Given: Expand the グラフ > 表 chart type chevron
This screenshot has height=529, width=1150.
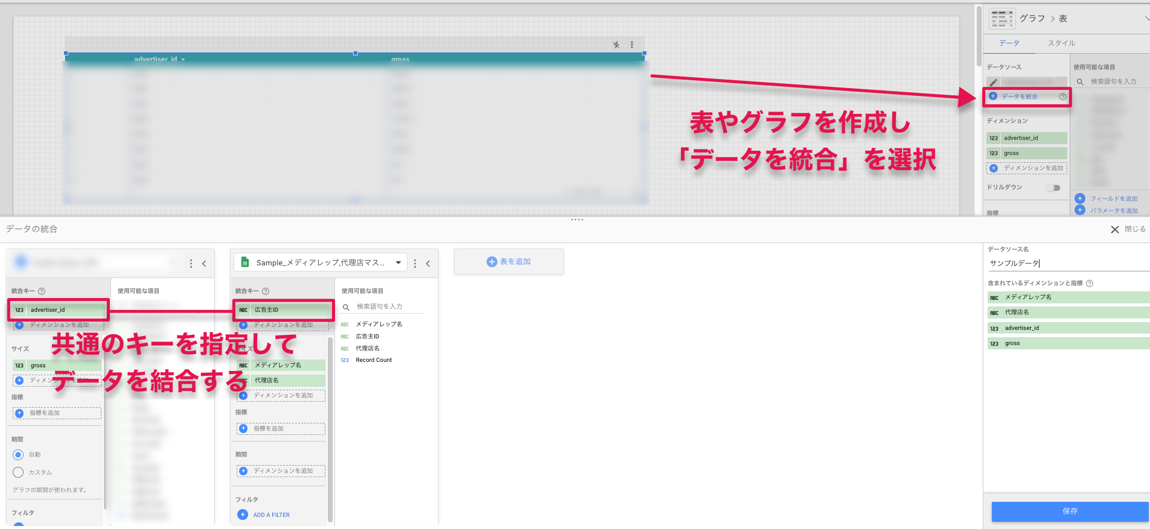Looking at the screenshot, I should [x=1146, y=19].
